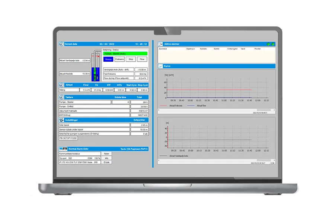Viewport: 335px width, 223px height.
Task: Click the Aktuelt Nedstik 15.39 m readout
Action: [x=74, y=74]
